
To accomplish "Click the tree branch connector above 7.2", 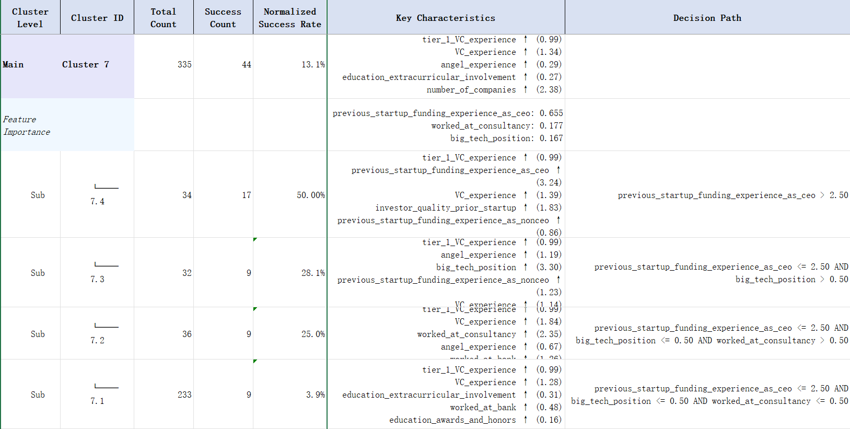I will [x=106, y=326].
